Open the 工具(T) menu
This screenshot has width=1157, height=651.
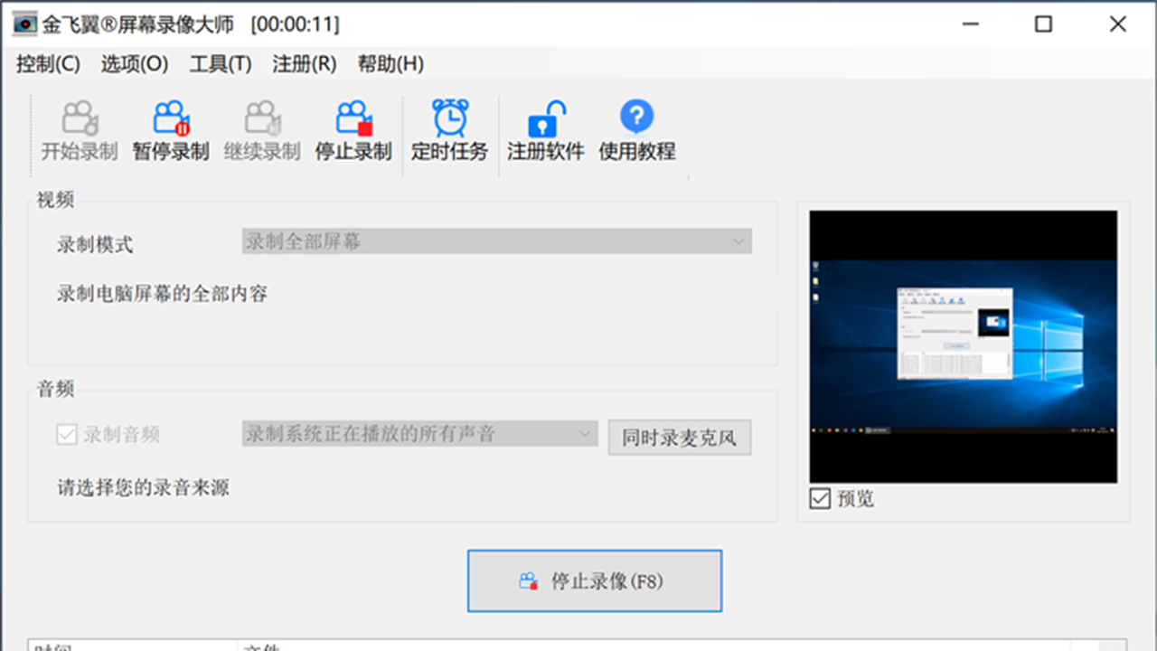tap(221, 64)
